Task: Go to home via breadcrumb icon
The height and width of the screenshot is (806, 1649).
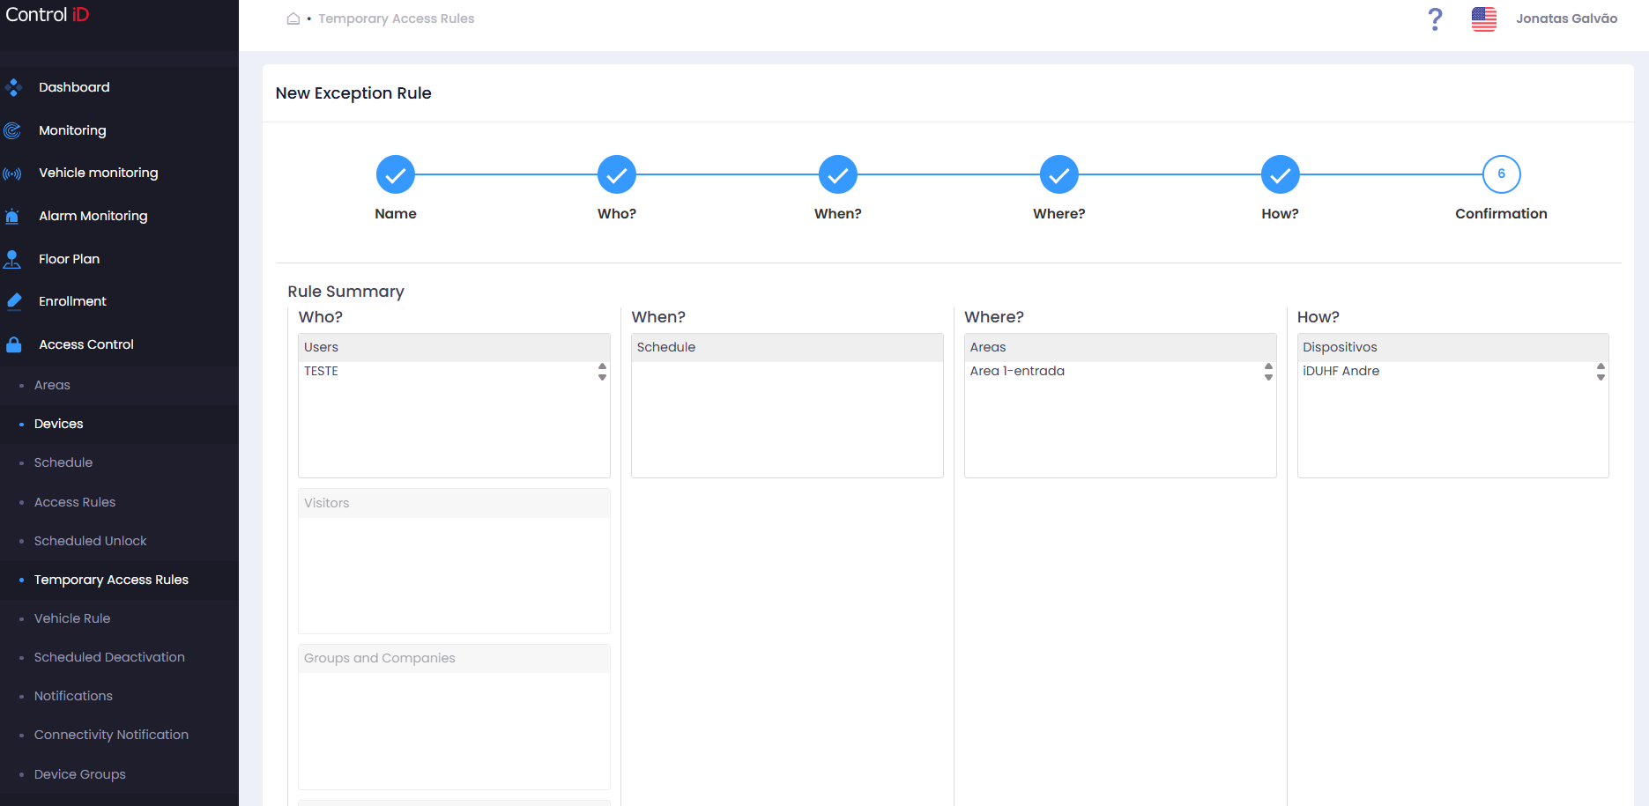Action: point(293,18)
